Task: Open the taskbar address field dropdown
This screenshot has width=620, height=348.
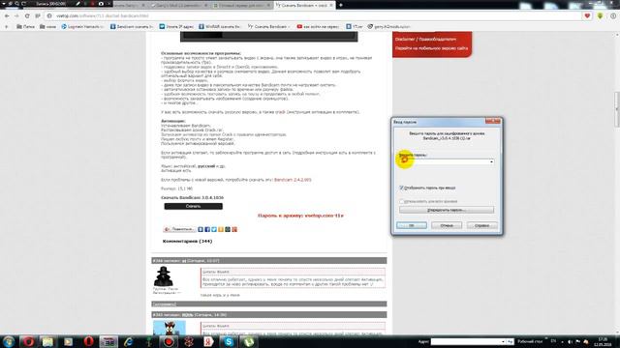Action: (503, 341)
